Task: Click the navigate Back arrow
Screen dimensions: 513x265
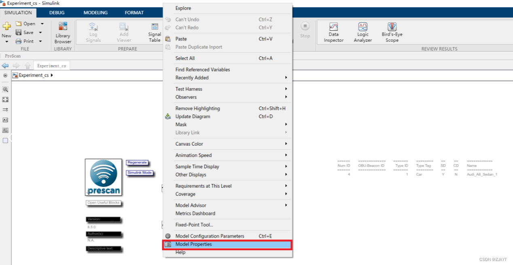Action: (x=5, y=66)
